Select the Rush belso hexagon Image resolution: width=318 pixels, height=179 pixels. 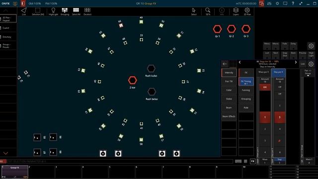(152, 91)
